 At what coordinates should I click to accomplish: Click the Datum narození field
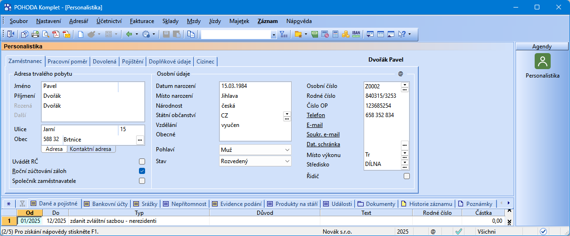point(254,86)
